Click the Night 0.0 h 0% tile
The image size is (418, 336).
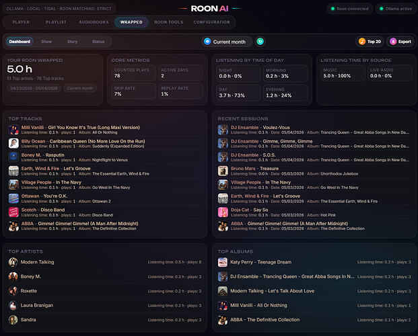coord(238,73)
